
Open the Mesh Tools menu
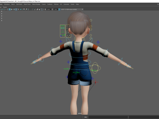(x=27, y=4)
